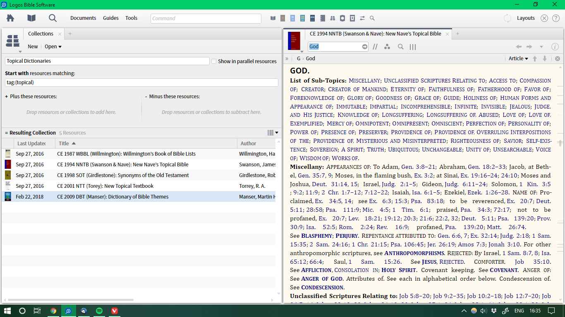Go to the Logos Home page icon
The height and width of the screenshot is (317, 565).
pos(10,18)
